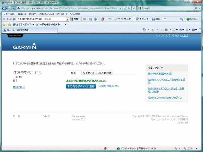
Task: Click the サイドウィキ toolbar button
Action: click(123, 19)
